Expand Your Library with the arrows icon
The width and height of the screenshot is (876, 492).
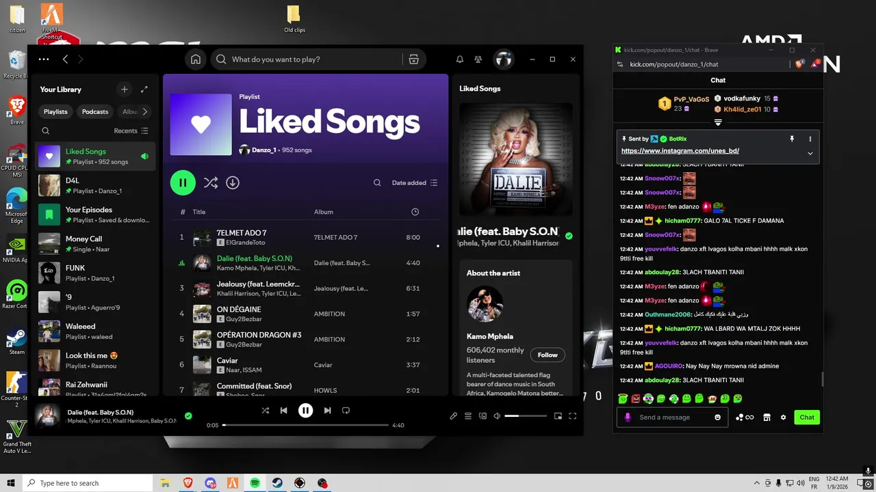tap(144, 90)
